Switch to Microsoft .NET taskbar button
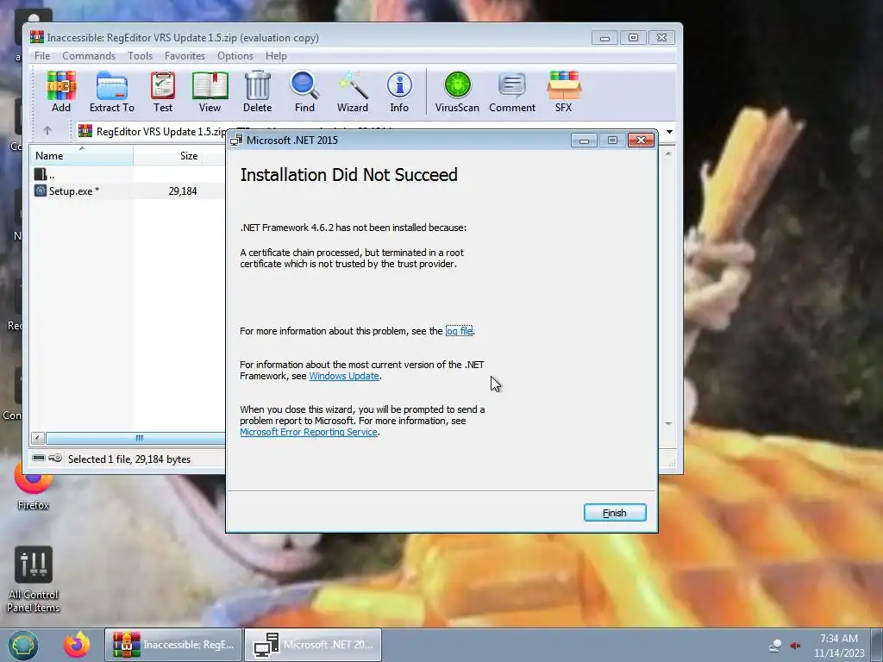The image size is (883, 662). coord(313,645)
